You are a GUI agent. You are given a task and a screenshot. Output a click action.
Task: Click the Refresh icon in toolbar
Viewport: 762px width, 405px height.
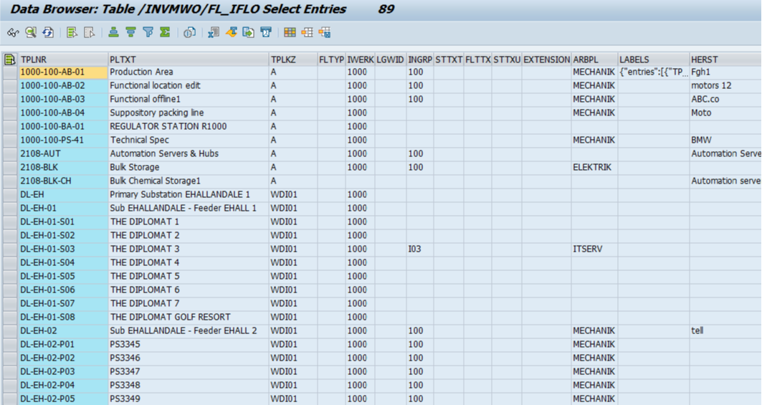(48, 32)
